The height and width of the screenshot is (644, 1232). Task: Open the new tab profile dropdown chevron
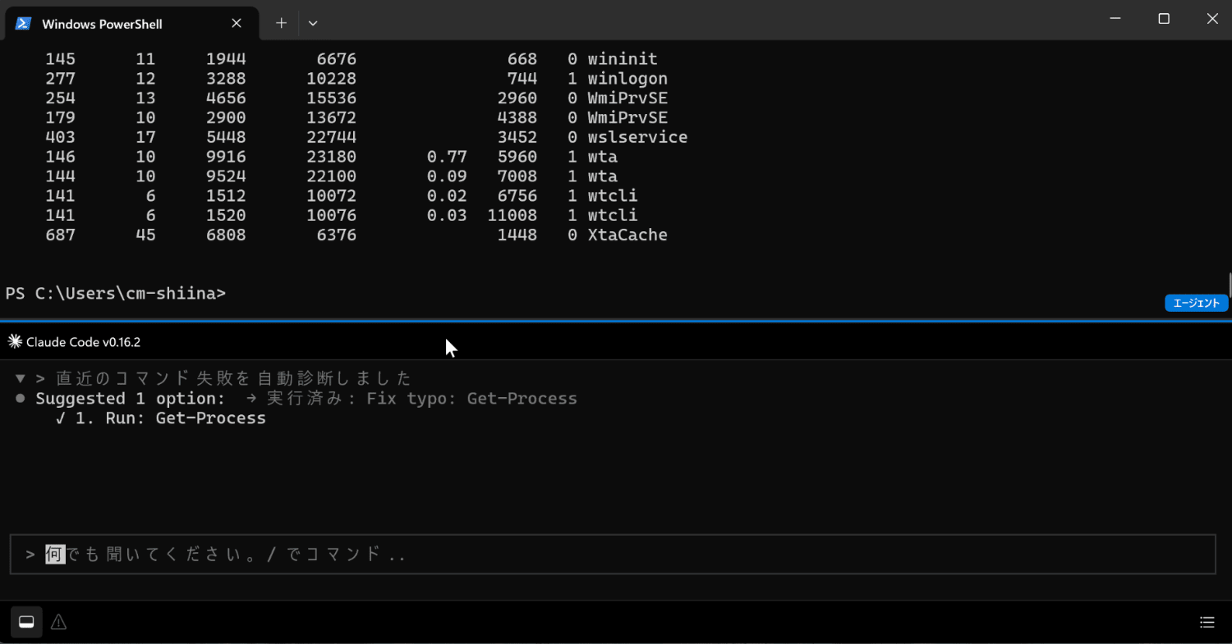pyautogui.click(x=313, y=23)
